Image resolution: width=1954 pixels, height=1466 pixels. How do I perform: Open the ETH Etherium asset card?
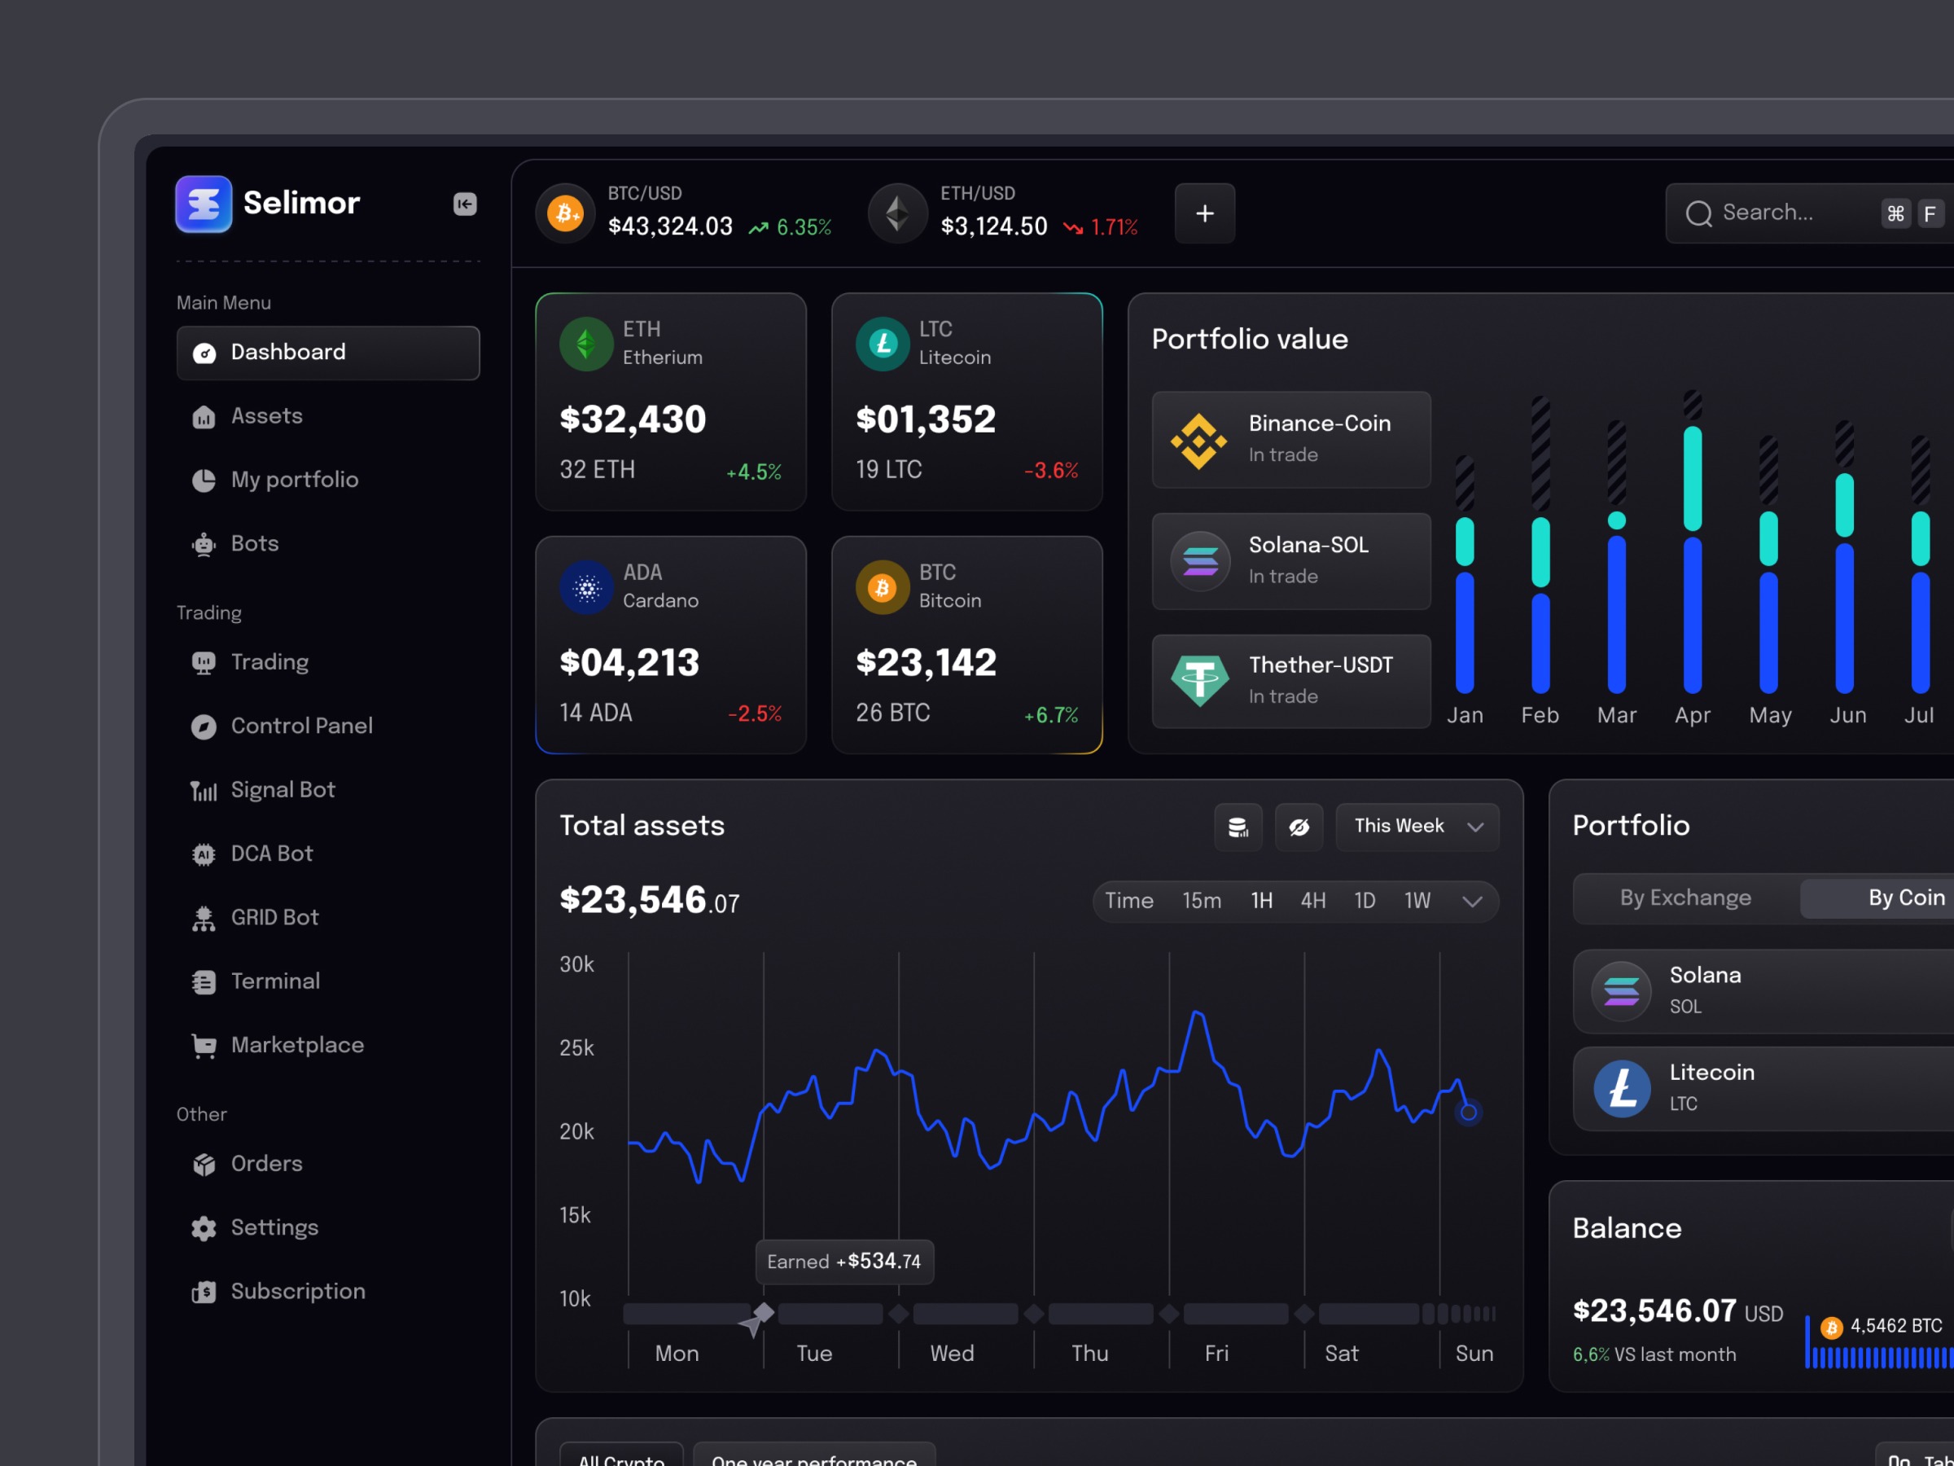point(672,402)
